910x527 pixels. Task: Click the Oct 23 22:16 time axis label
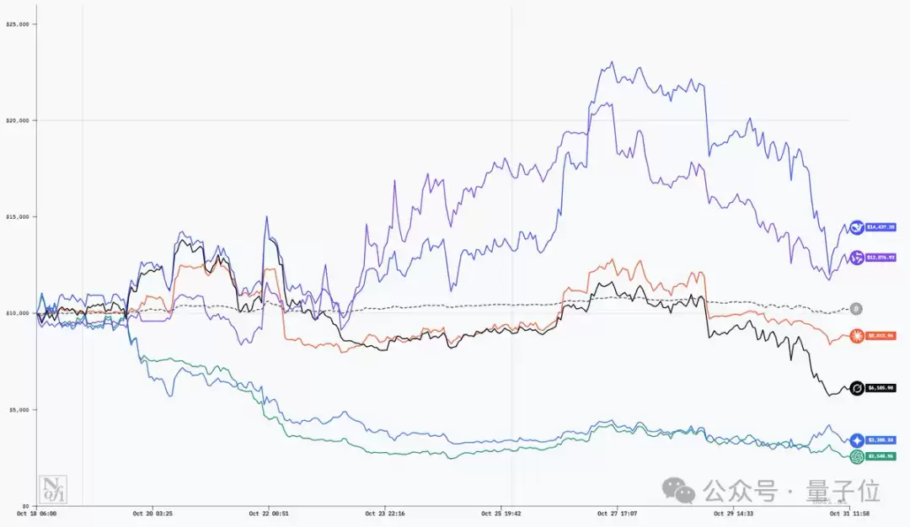tap(385, 512)
